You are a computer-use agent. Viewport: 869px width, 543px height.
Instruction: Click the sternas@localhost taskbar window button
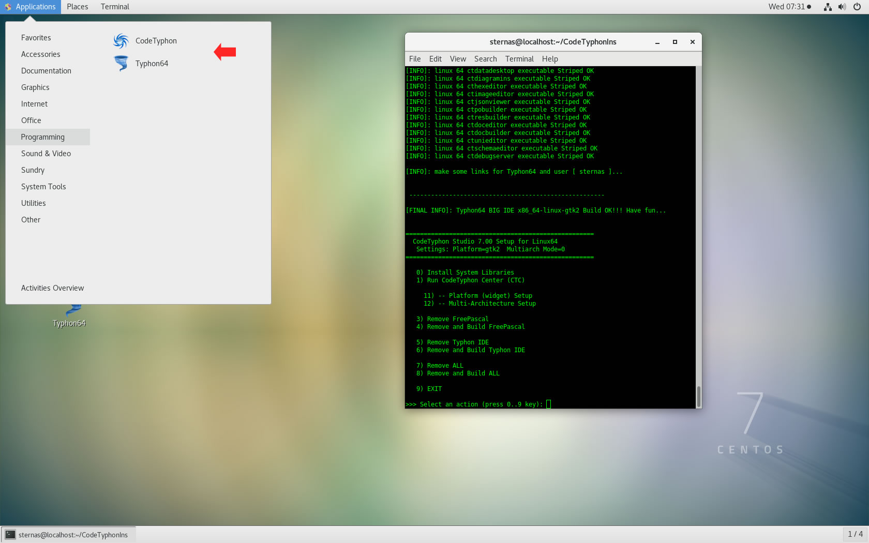pos(68,535)
